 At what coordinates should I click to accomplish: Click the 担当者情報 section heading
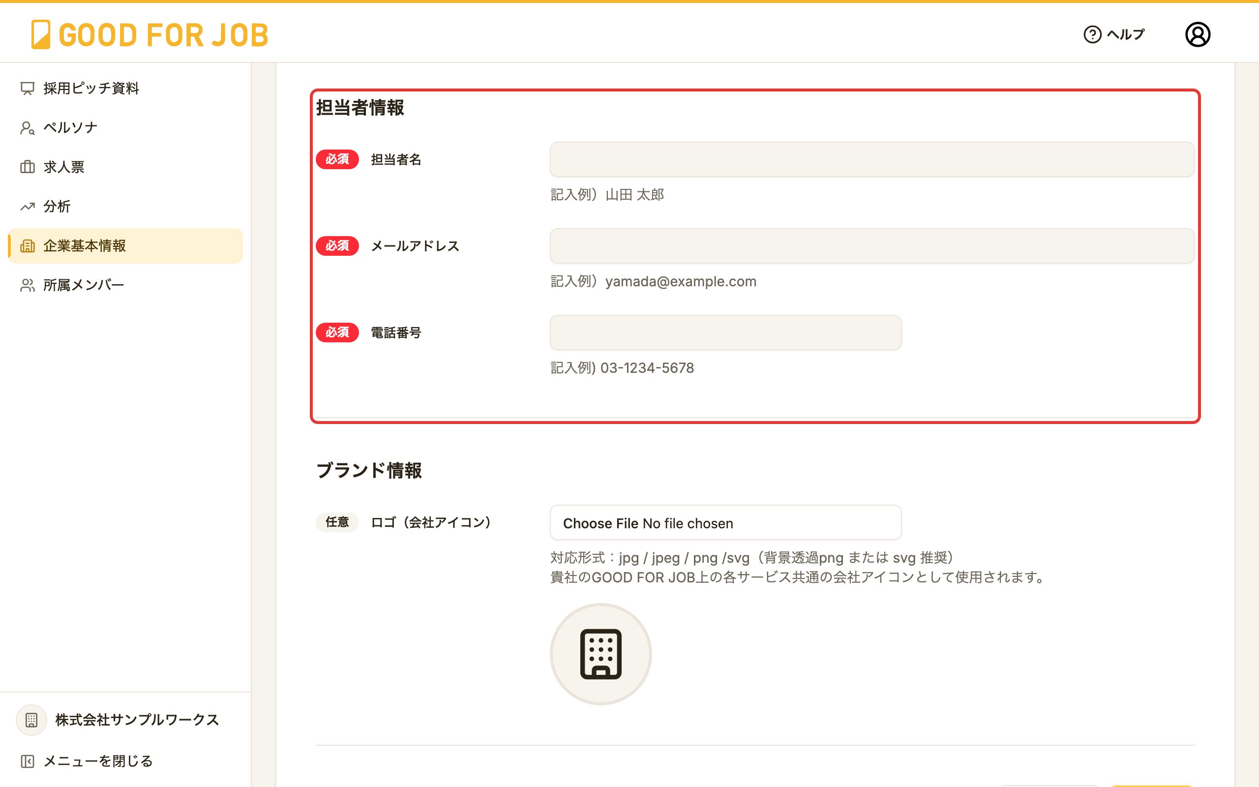(360, 108)
